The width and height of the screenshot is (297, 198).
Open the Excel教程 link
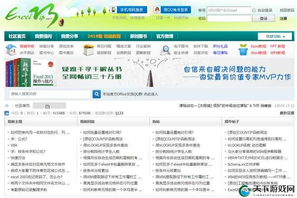click(x=259, y=46)
